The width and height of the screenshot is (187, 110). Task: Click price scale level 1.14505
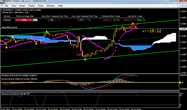click(x=183, y=18)
